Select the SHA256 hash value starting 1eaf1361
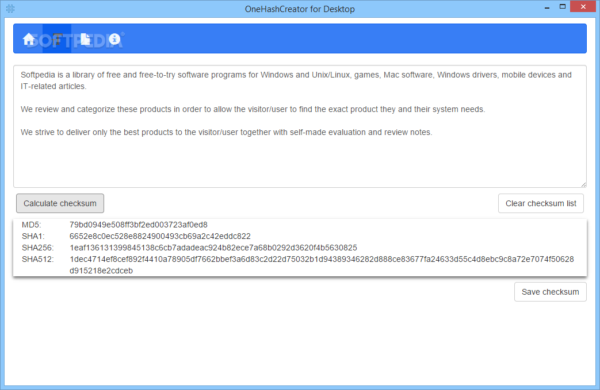The width and height of the screenshot is (600, 390). [213, 248]
